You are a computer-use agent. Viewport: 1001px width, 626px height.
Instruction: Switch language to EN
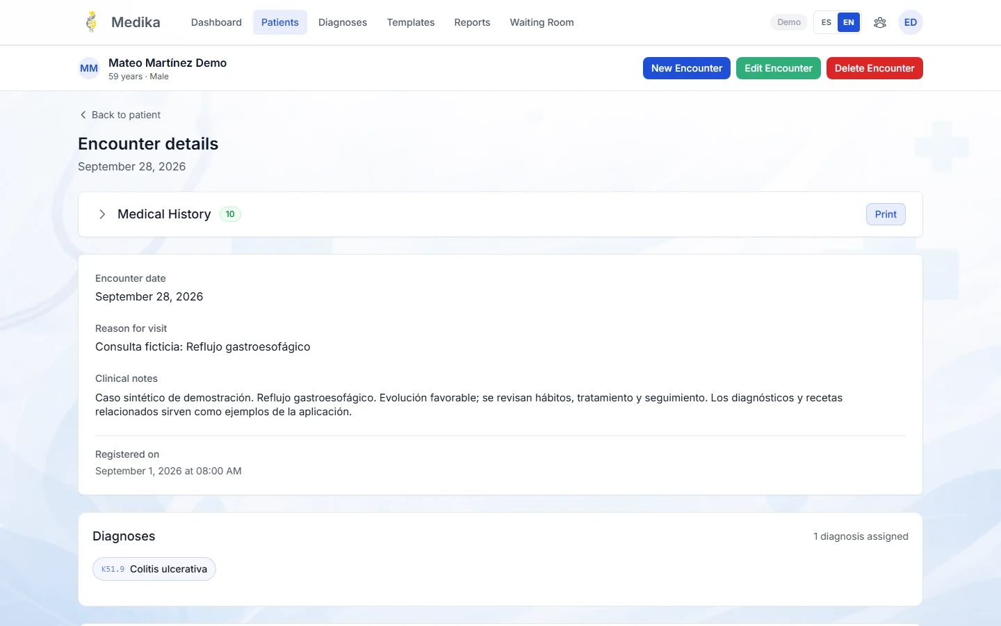pos(849,22)
